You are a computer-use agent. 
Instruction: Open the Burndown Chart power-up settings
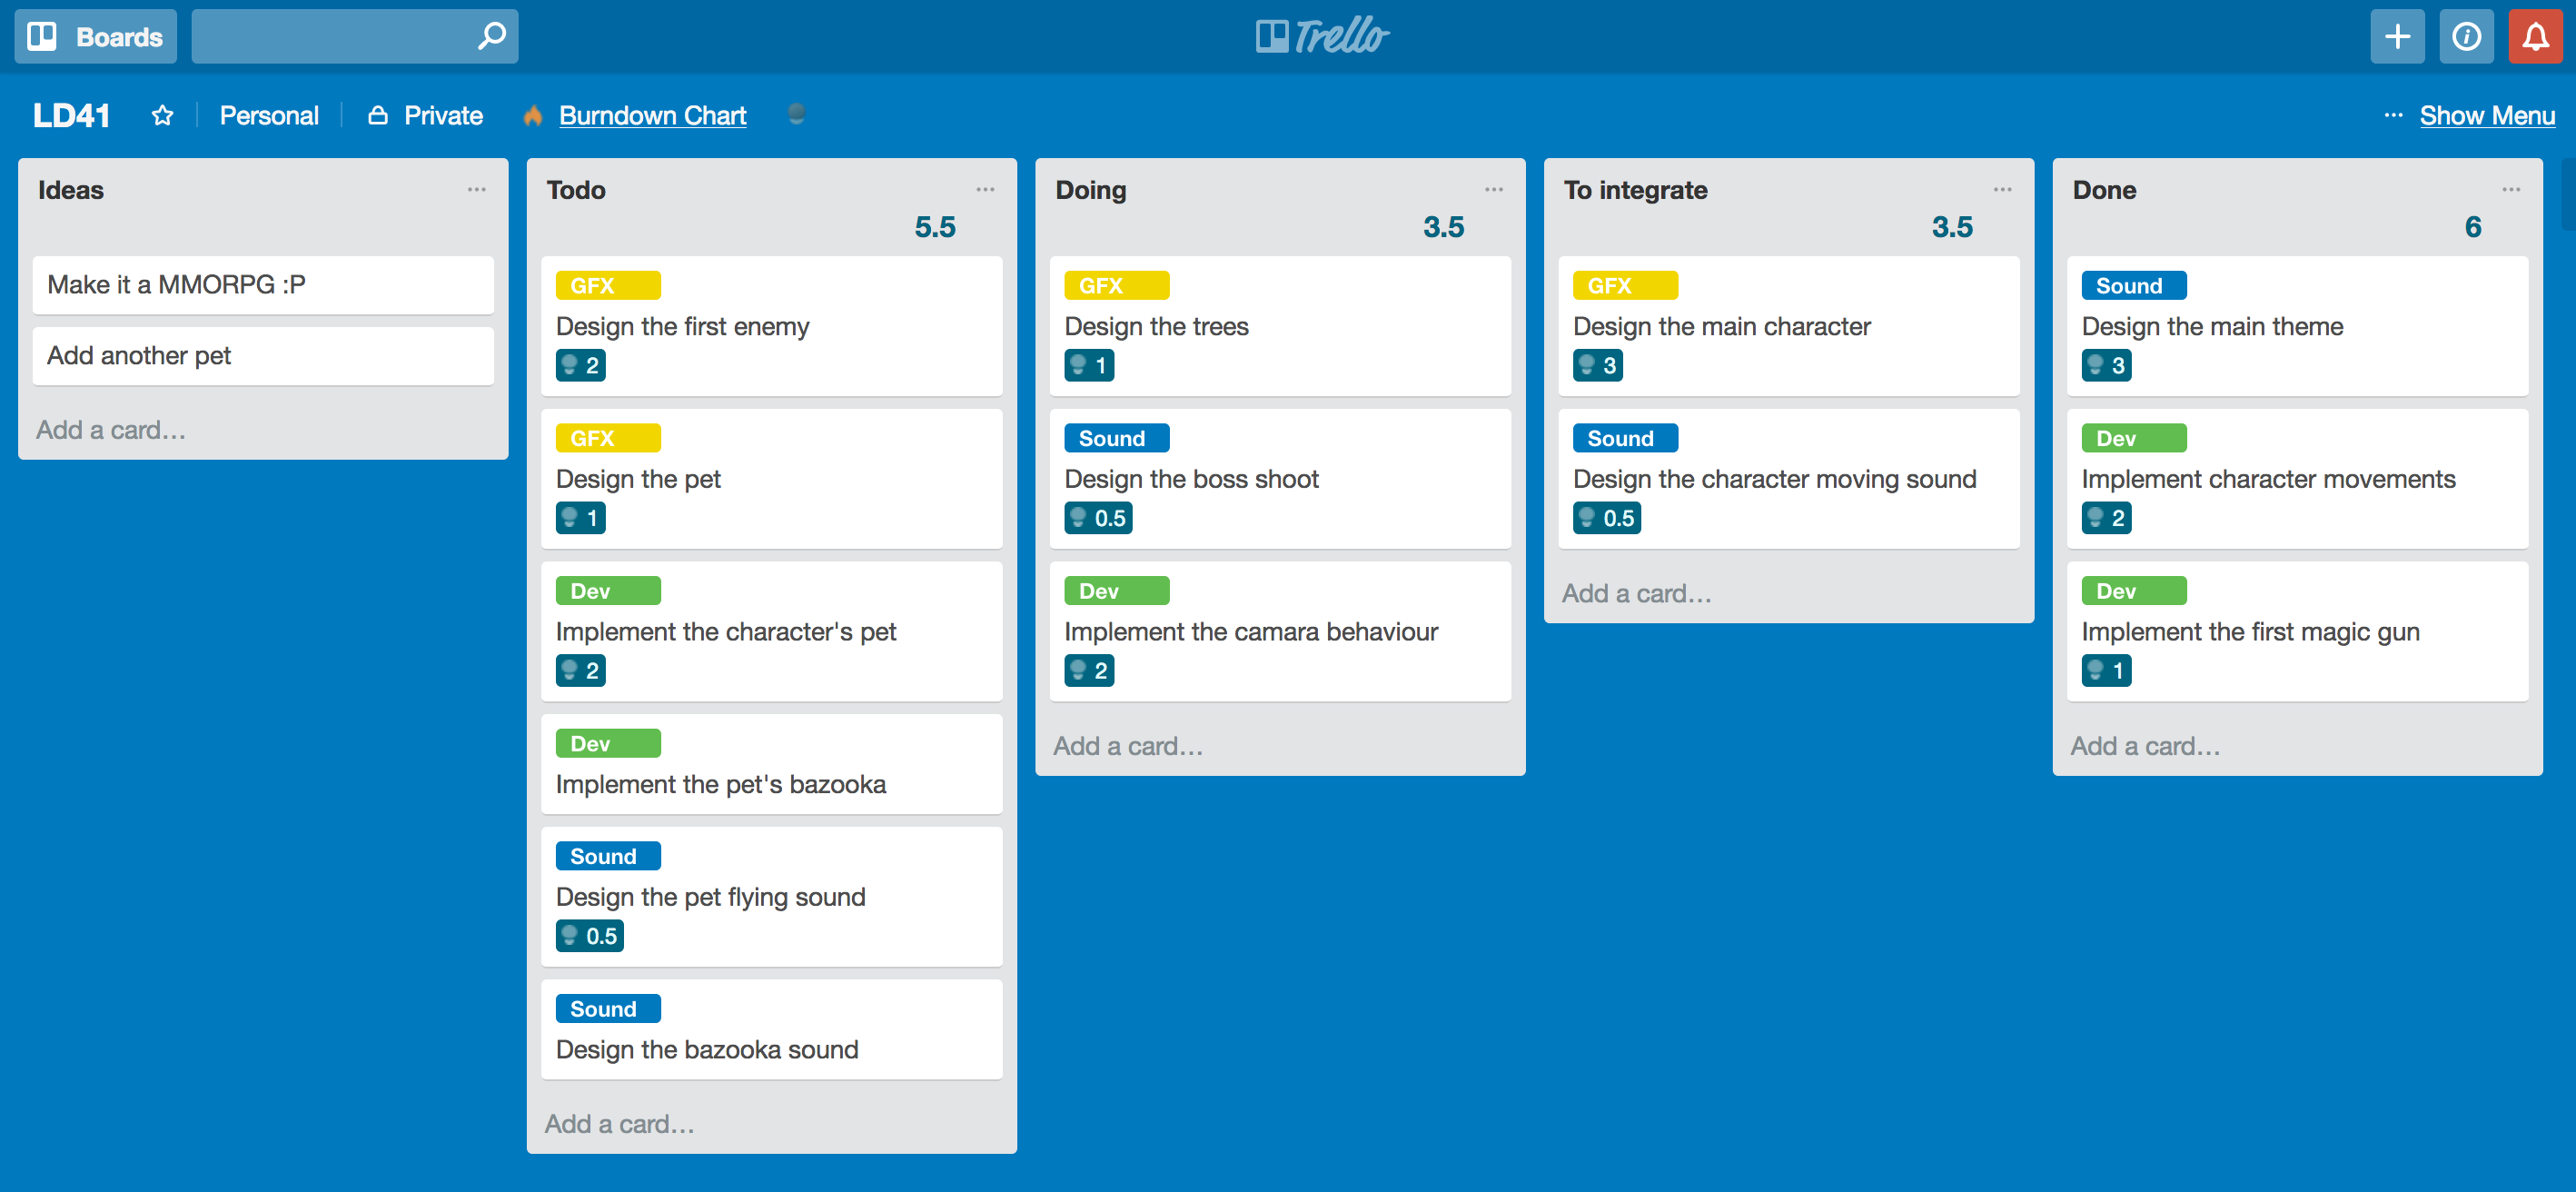(797, 115)
